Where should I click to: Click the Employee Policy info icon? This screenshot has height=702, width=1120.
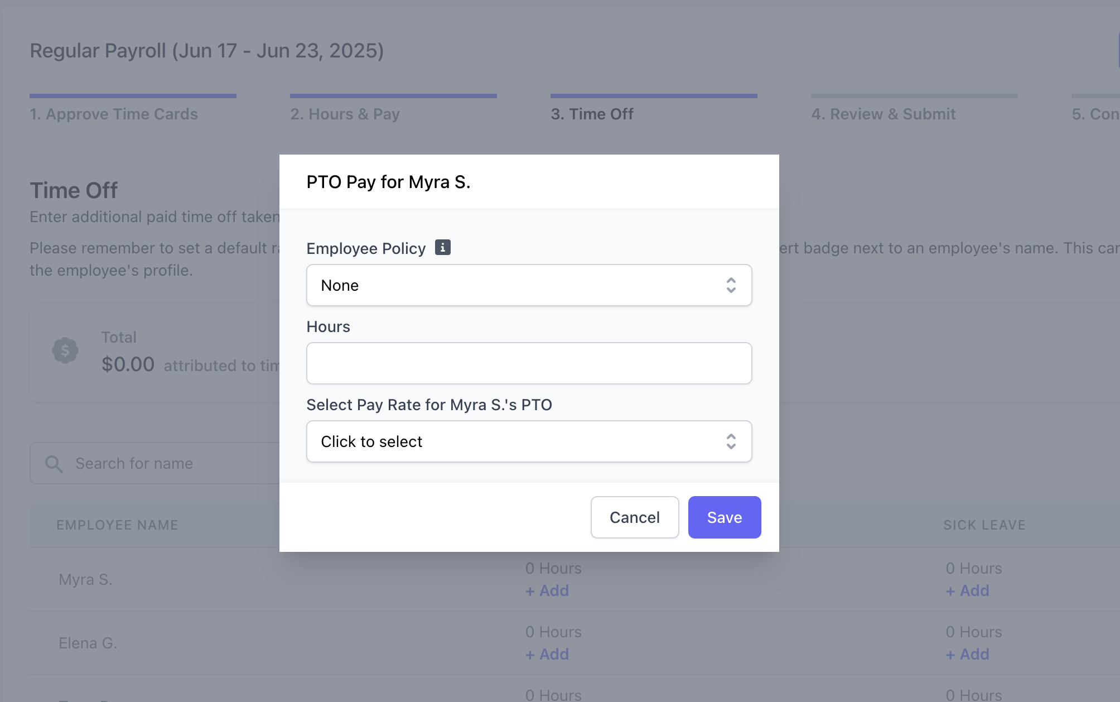442,247
